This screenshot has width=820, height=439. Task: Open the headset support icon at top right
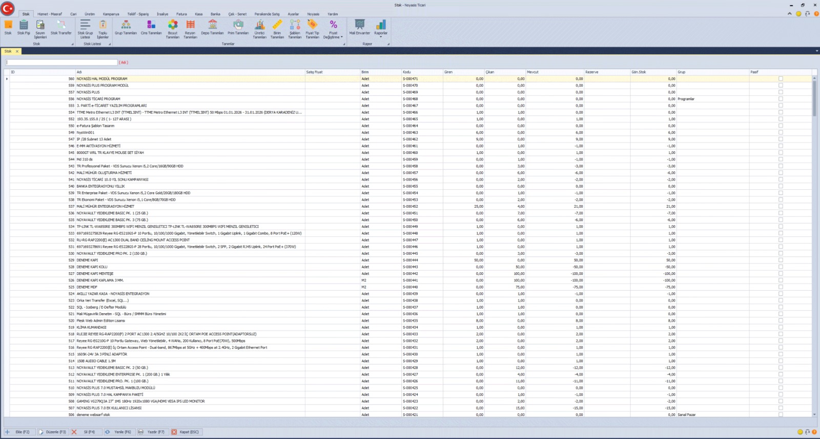[x=807, y=14]
